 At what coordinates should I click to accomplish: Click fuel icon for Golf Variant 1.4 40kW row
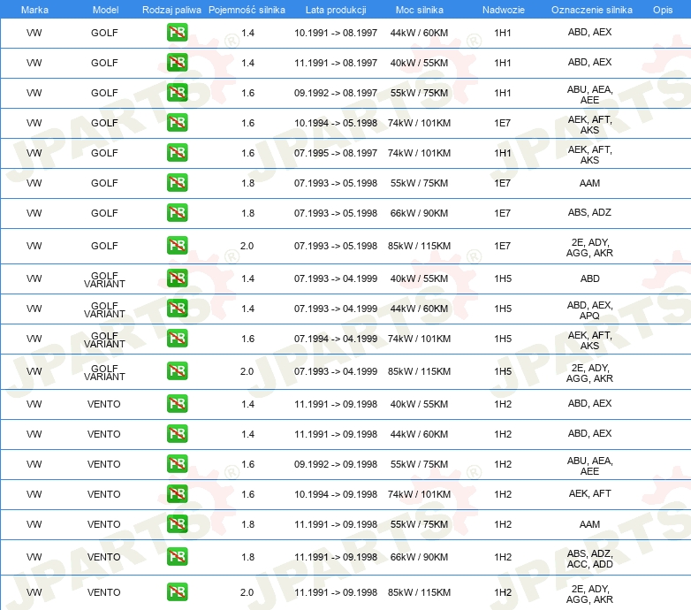[177, 278]
